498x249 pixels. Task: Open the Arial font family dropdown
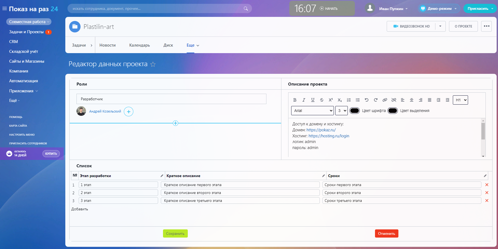[x=312, y=111]
